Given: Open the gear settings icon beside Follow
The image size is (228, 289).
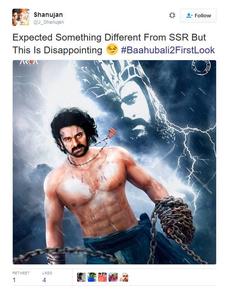Looking at the screenshot, I should tap(172, 15).
